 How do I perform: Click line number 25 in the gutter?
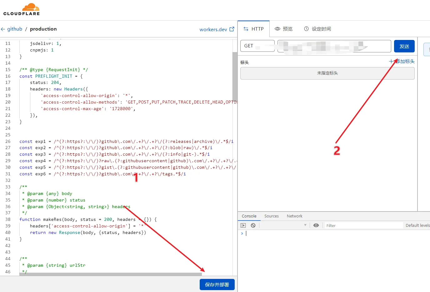tap(8, 135)
